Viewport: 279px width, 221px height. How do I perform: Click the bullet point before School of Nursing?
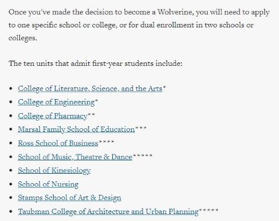11,184
